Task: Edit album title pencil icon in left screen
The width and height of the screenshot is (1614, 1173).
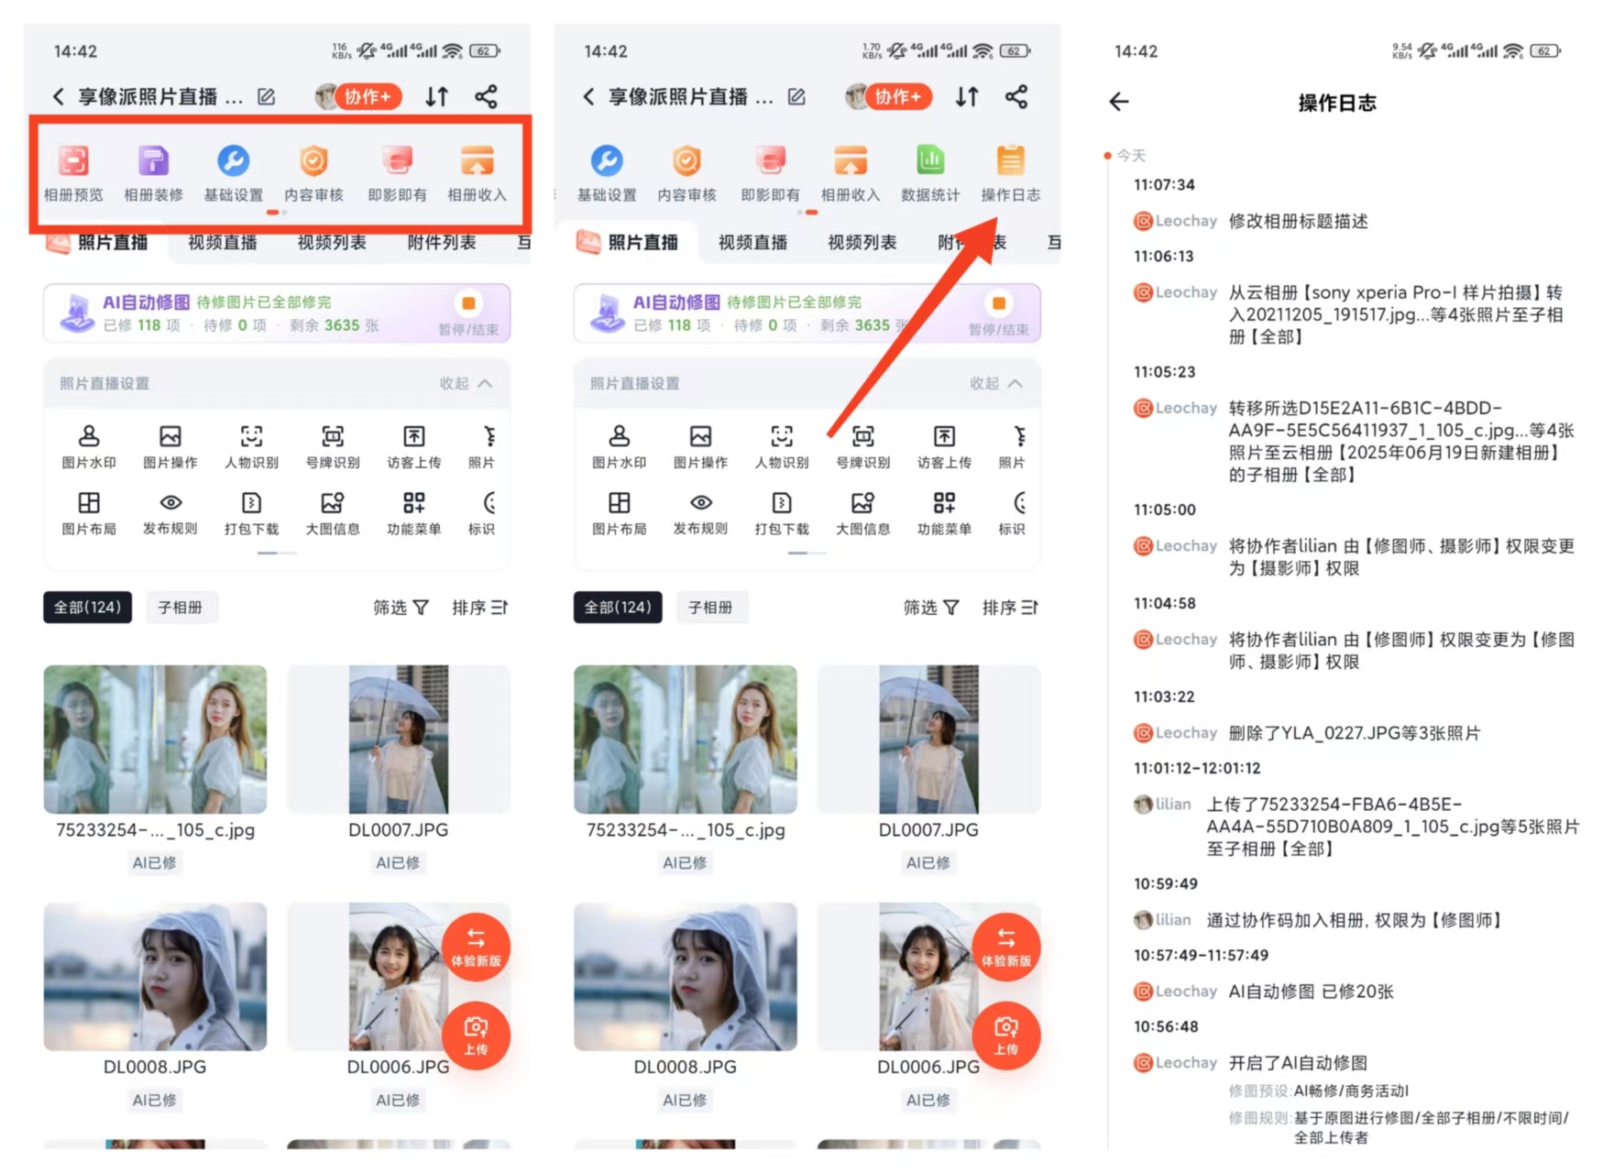Action: point(266,97)
